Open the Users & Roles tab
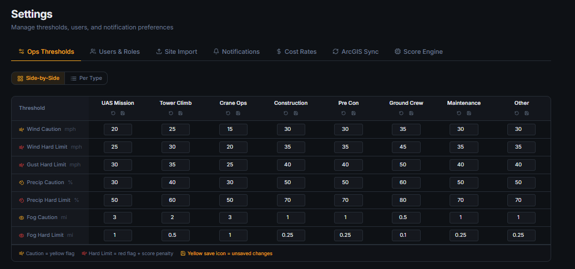The image size is (575, 269). 115,52
